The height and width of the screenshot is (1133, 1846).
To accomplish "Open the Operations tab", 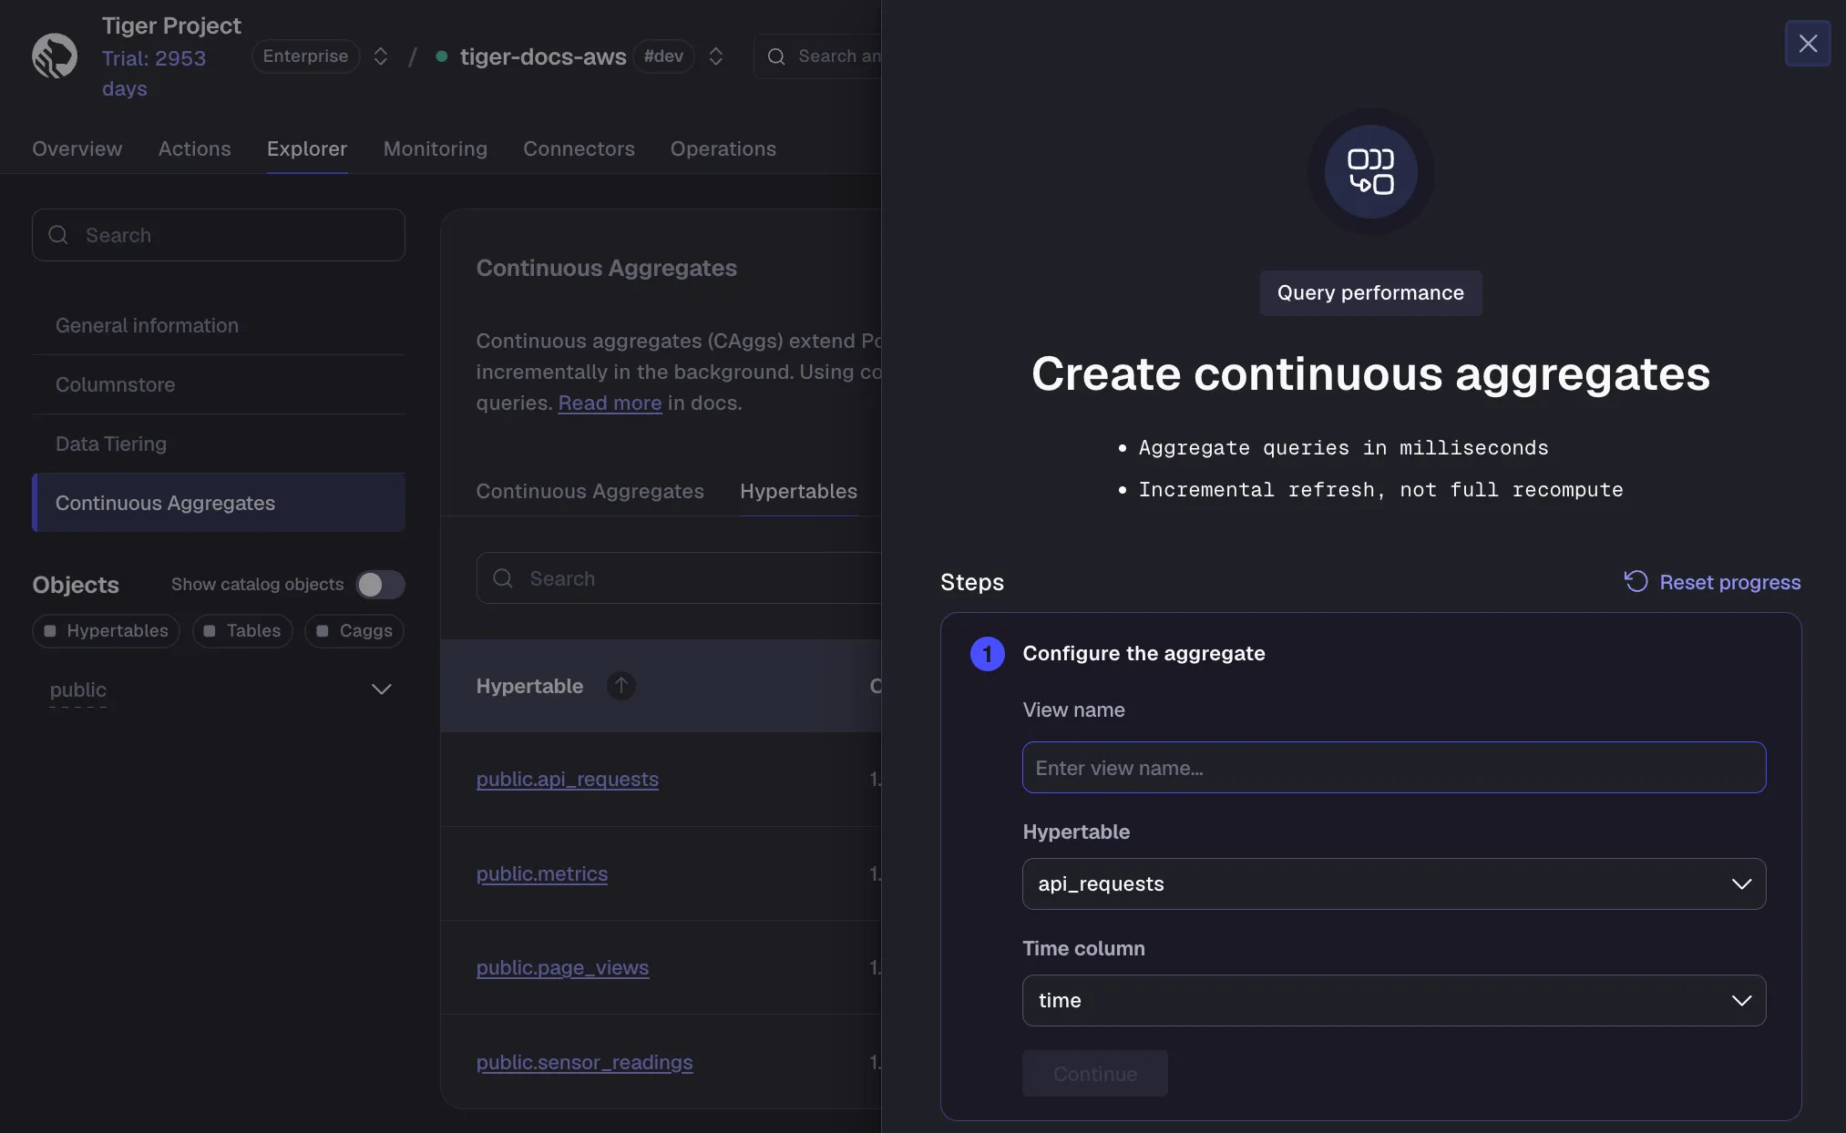I will click(x=723, y=148).
